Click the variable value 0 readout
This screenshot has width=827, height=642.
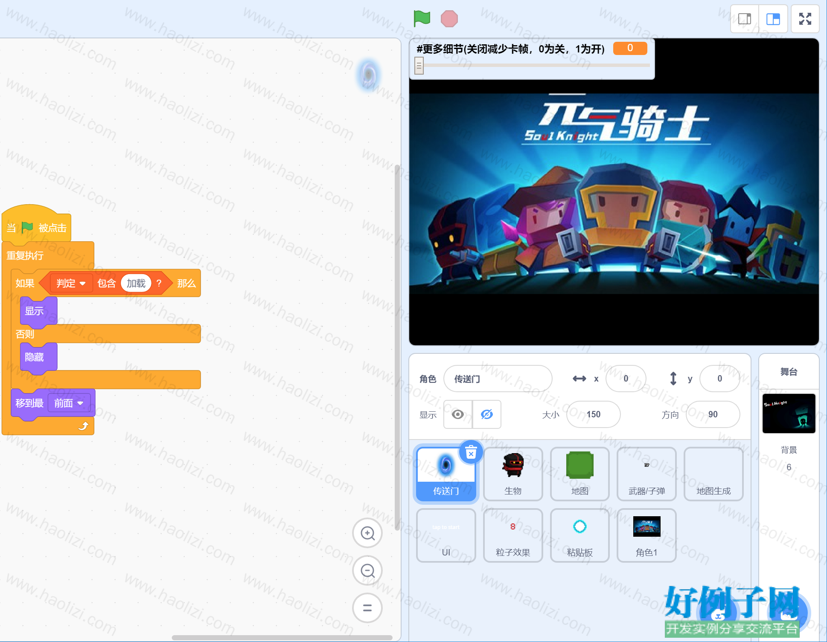pos(630,48)
